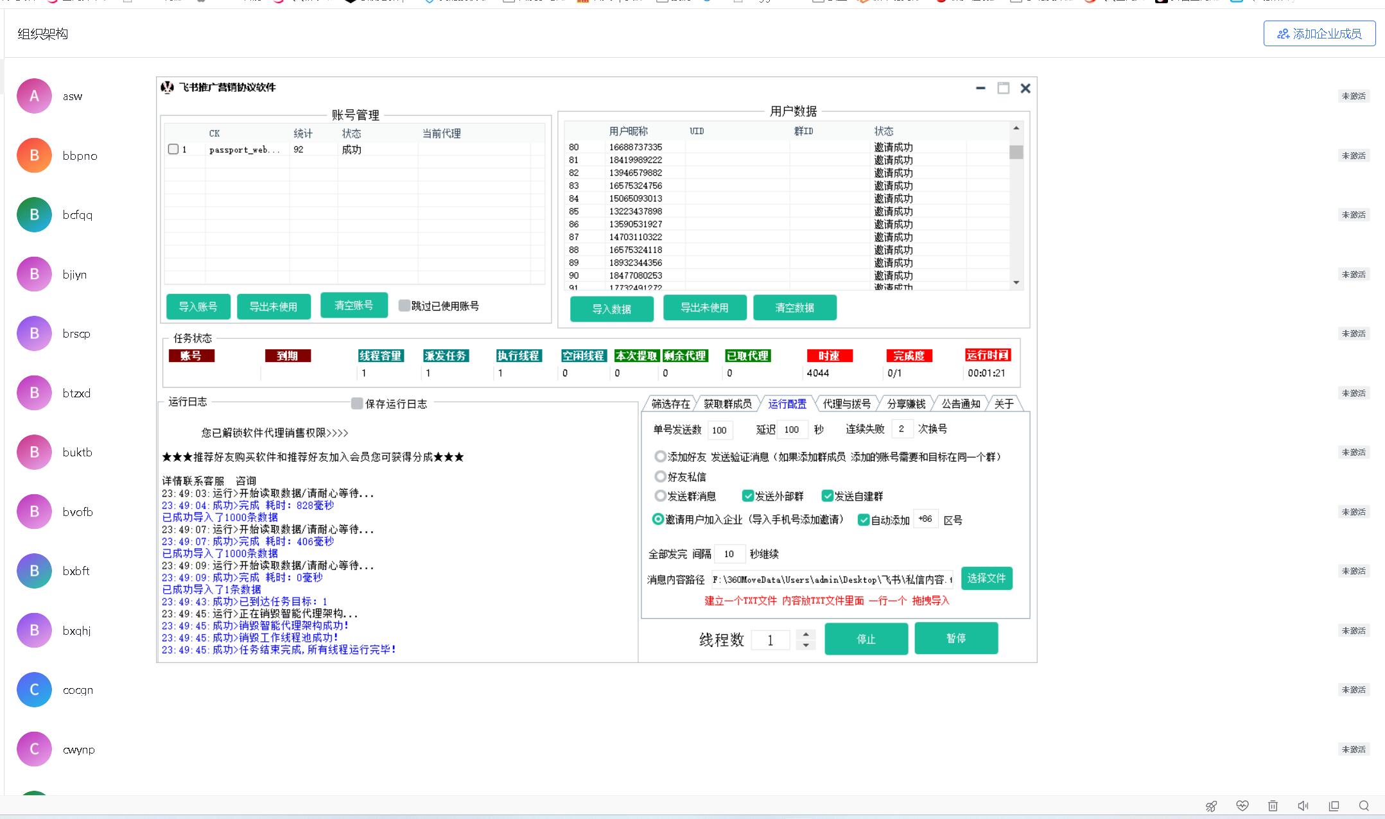Switch to the 获取群成员 tab
The image size is (1385, 819).
pyautogui.click(x=727, y=404)
